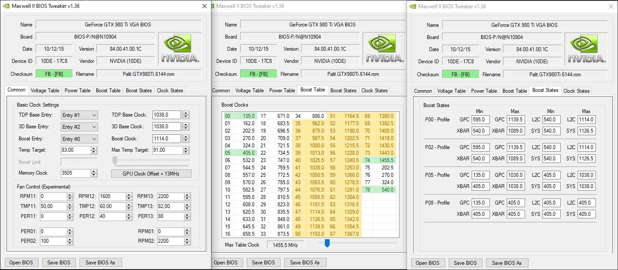Click P00 Profile SYS Max 1126.5 field
Viewport: 618px width, 270px height.
[x=587, y=130]
